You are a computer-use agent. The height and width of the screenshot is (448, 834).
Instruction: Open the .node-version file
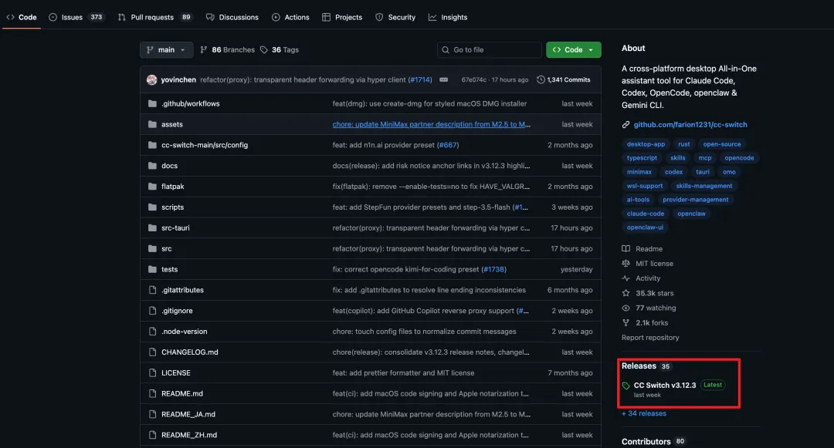click(x=184, y=332)
